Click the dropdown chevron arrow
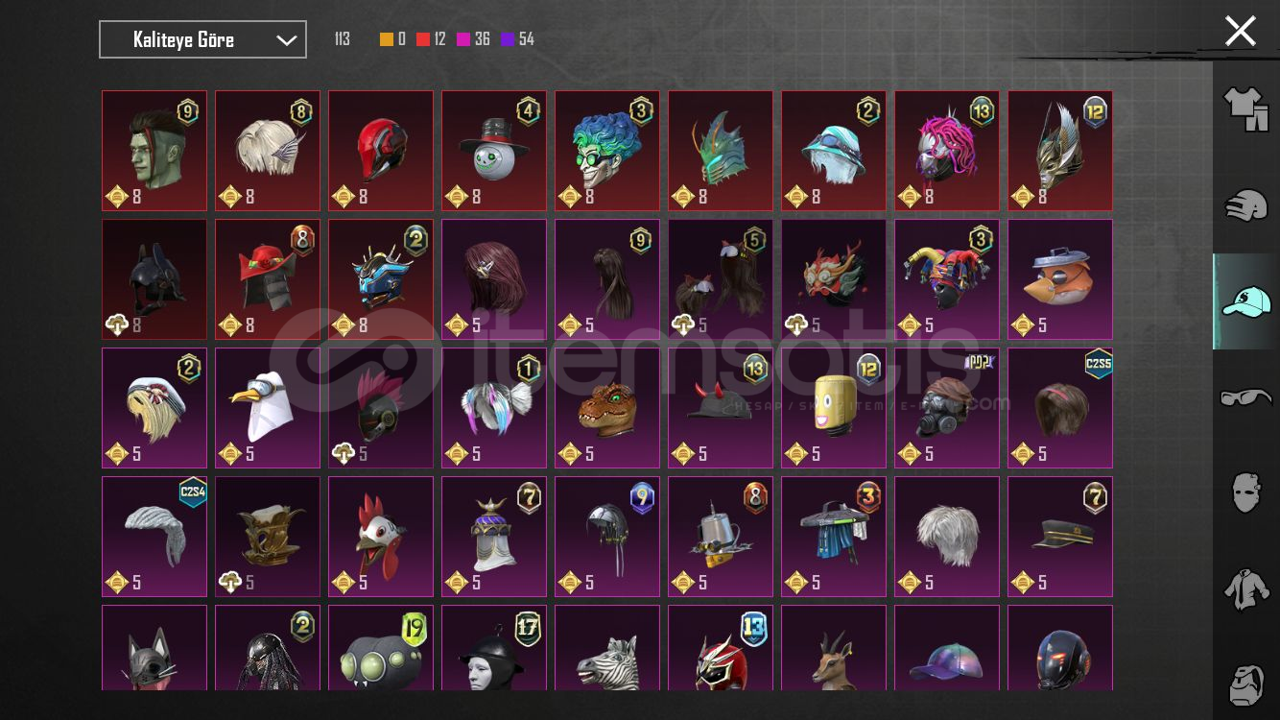Screen dimensions: 1280x720 click(286, 40)
